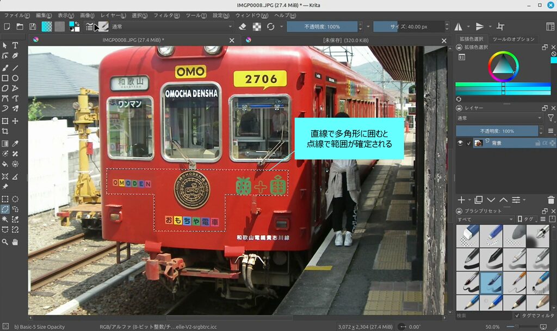
Task: Pick the Polygonal Selection tool
Action: click(x=5, y=209)
